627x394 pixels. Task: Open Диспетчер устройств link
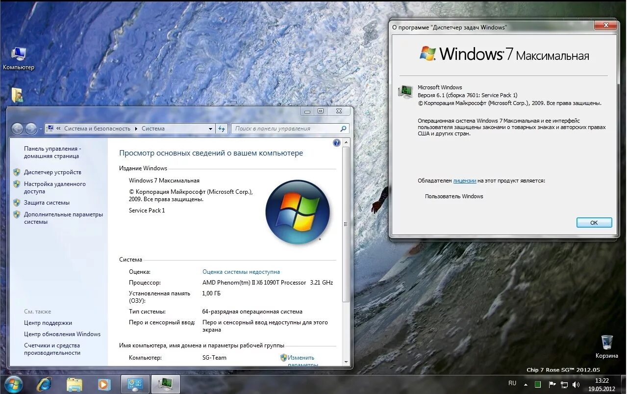click(52, 172)
